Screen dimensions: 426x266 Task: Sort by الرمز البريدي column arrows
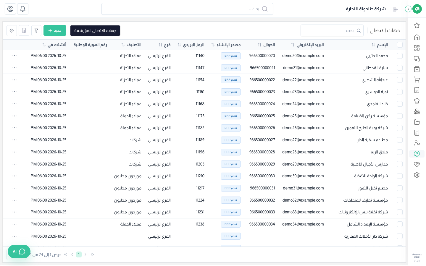(179, 45)
